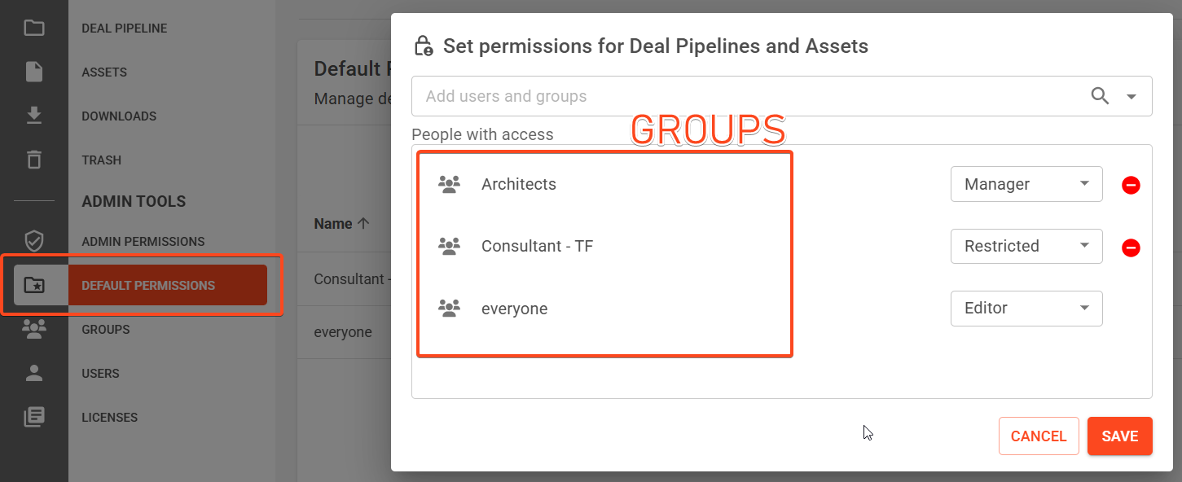Remove the Architects group with red minus
Viewport: 1182px width, 482px height.
click(x=1131, y=186)
